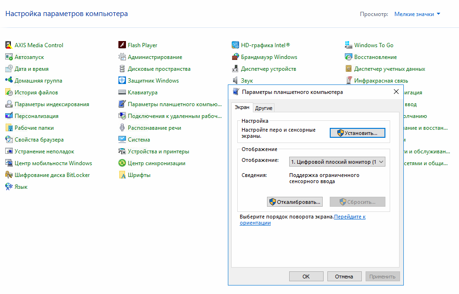Viewport: 459px width, 294px height.
Task: Click the Язык text label
Action: point(21,187)
